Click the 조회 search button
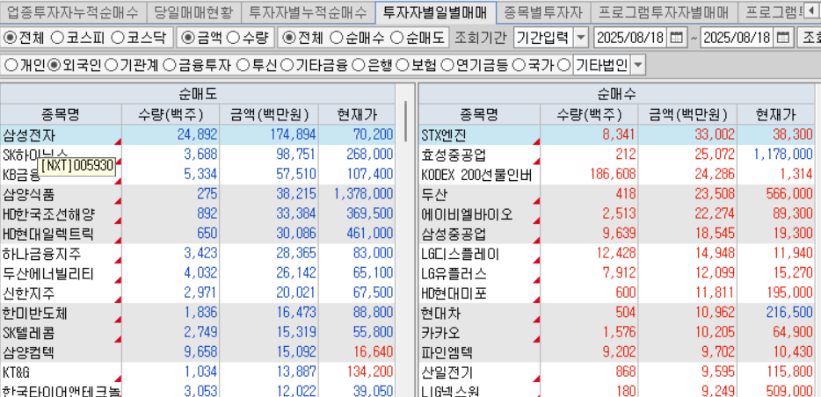 [809, 38]
